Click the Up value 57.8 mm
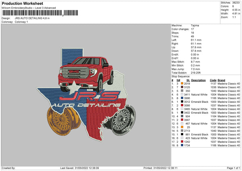 [x=196, y=47]
